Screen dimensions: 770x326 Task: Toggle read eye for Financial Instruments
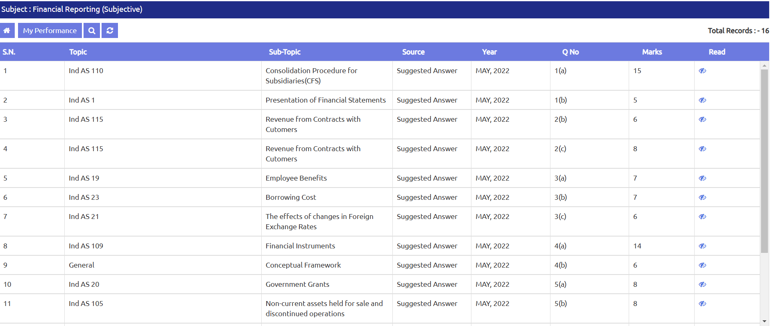pyautogui.click(x=702, y=246)
